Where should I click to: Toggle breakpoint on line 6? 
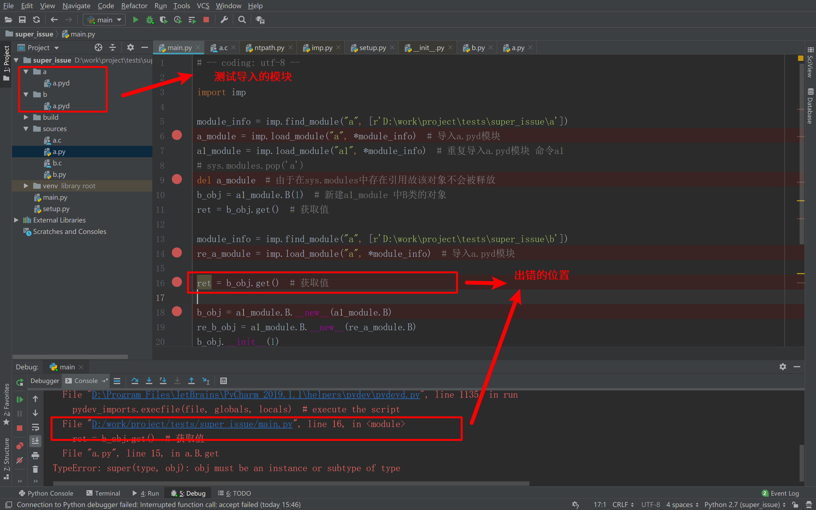coord(177,136)
